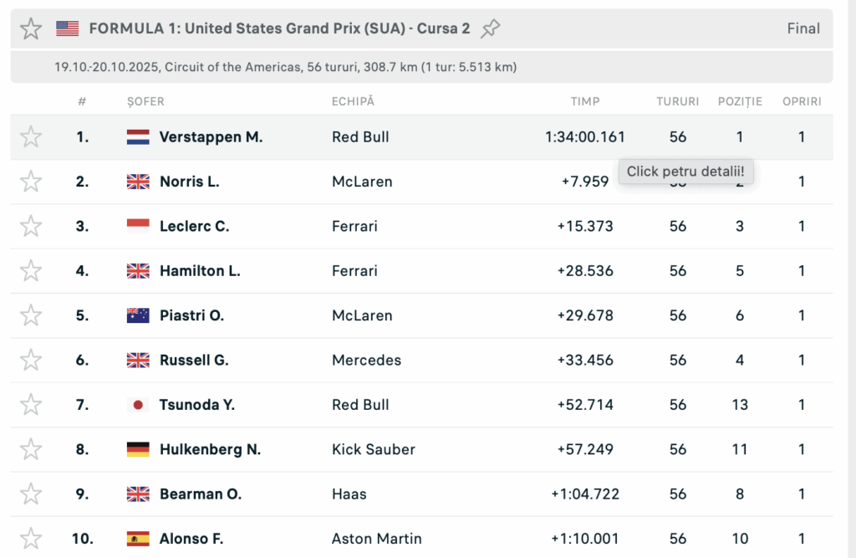856x558 pixels.
Task: Favorite Tsunoda Y. using star icon
Action: coord(31,404)
